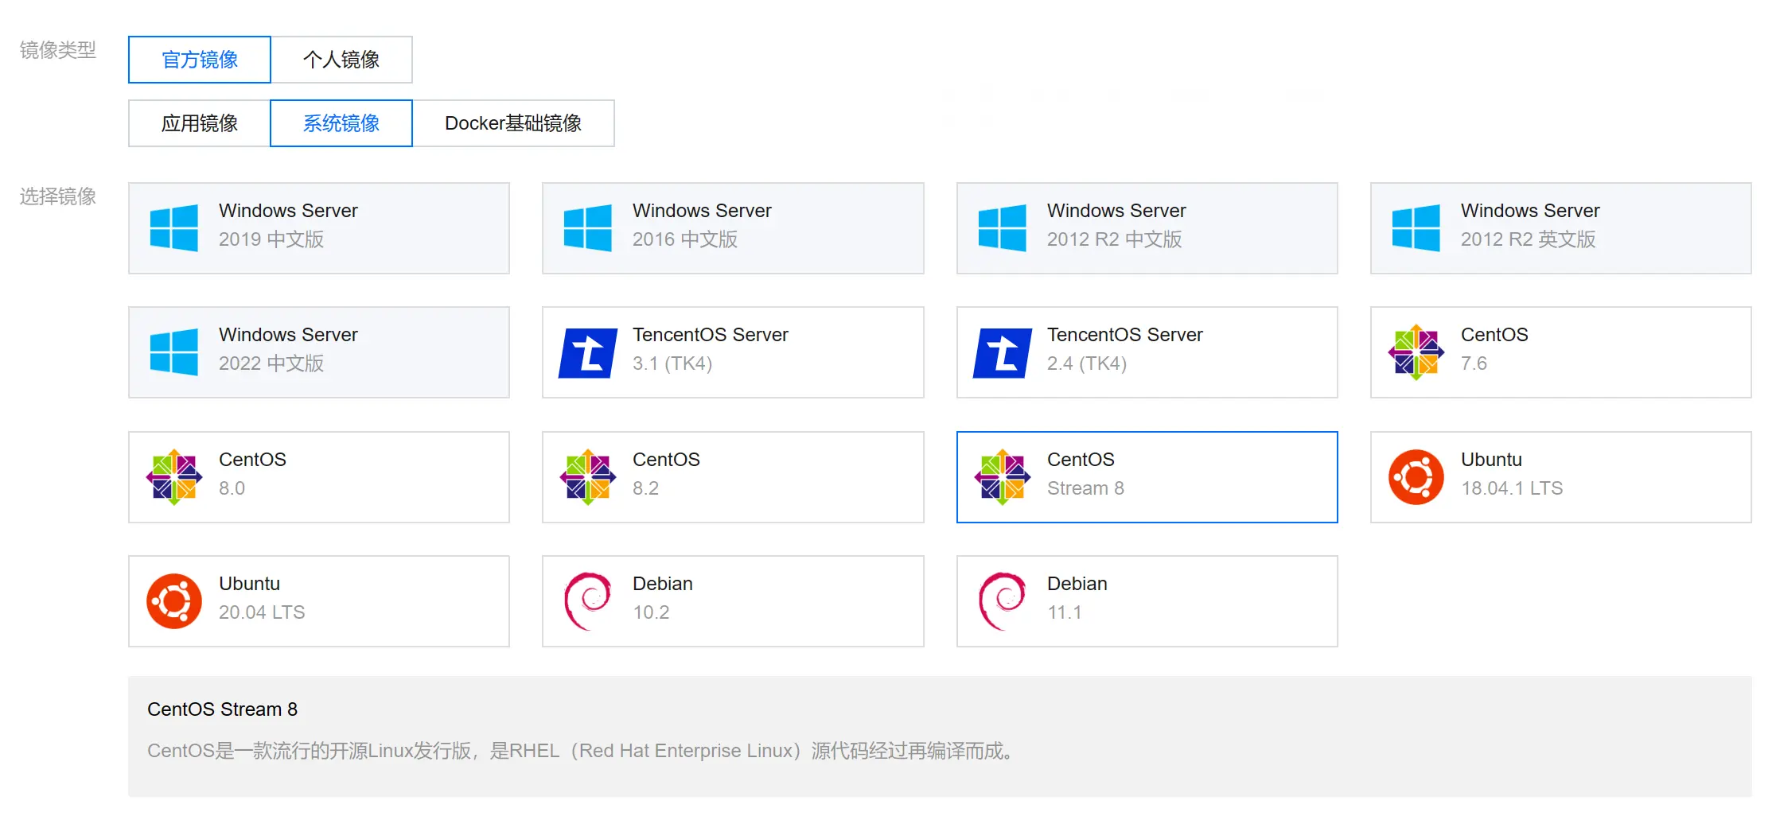Screen dimensions: 1776x816
Task: Choose the Windows Server 2019 中文版 image card
Action: coord(319,228)
